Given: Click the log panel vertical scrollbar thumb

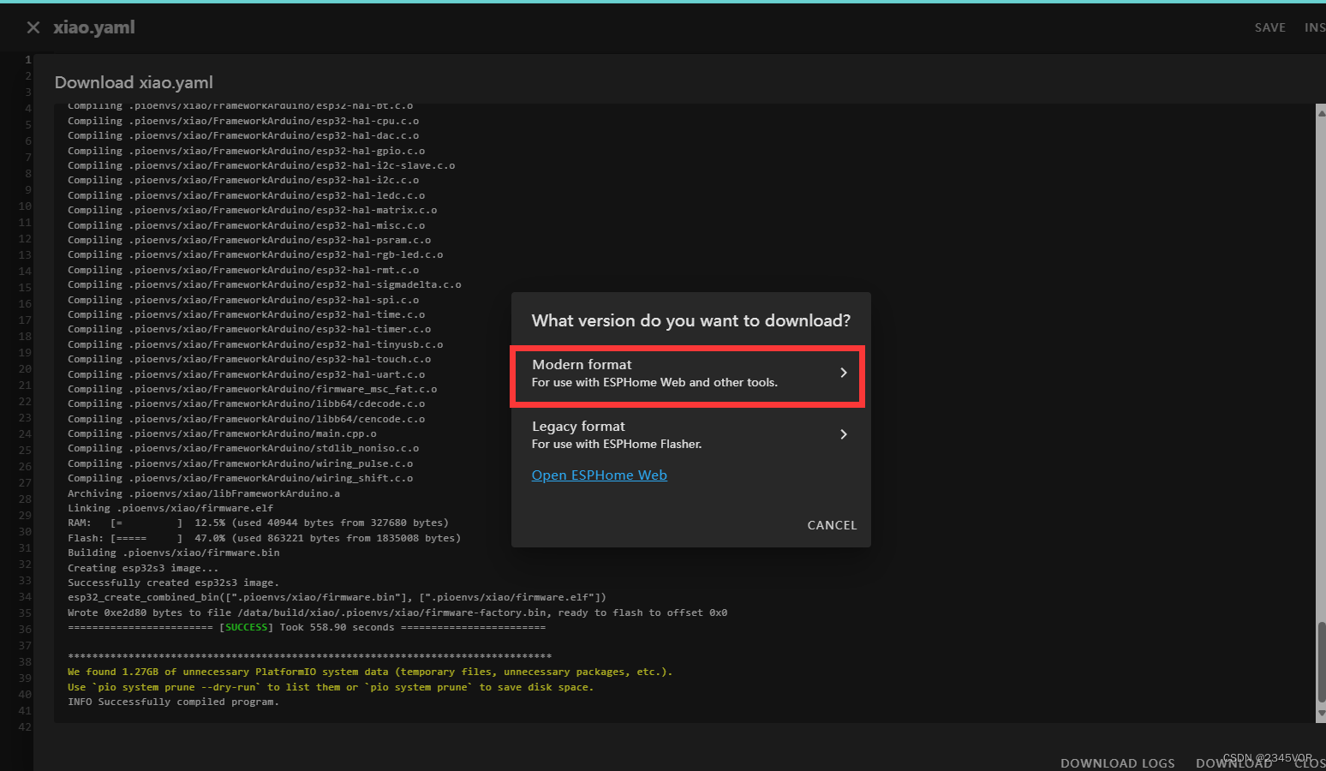Looking at the screenshot, I should point(1321,662).
